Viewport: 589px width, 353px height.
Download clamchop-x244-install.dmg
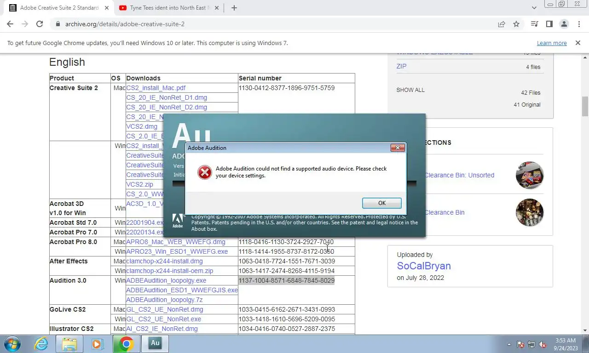coord(164,261)
